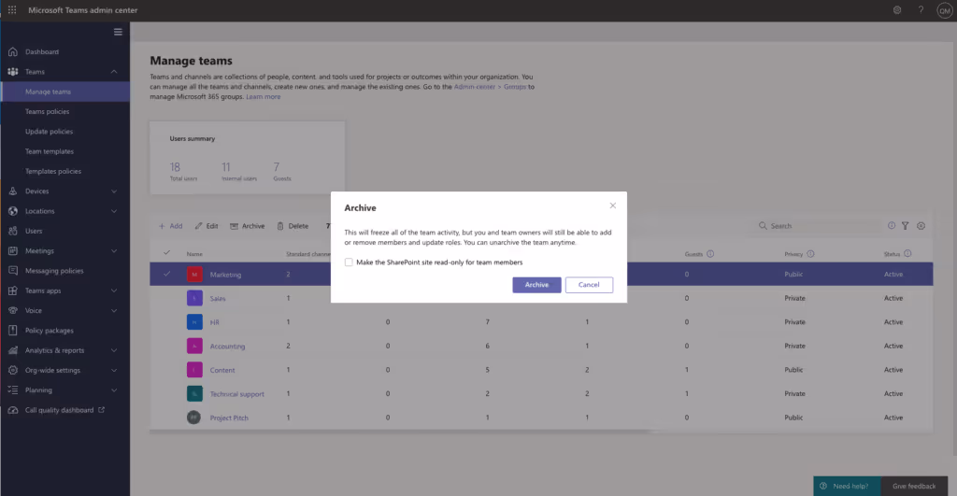Click the Project Pitch team avatar icon
Image resolution: width=957 pixels, height=496 pixels.
pyautogui.click(x=194, y=418)
